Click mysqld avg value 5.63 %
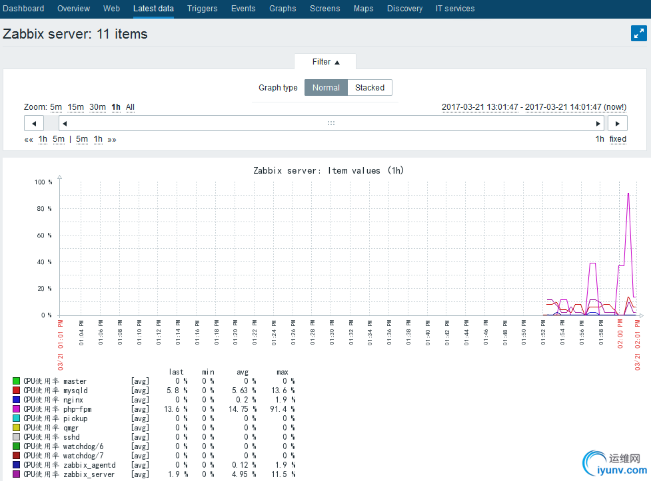651x481 pixels. tap(244, 391)
